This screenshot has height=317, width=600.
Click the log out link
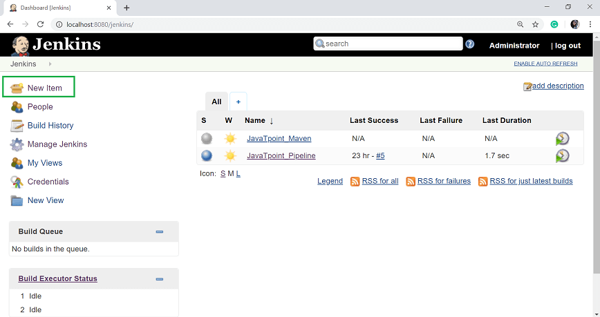[568, 46]
